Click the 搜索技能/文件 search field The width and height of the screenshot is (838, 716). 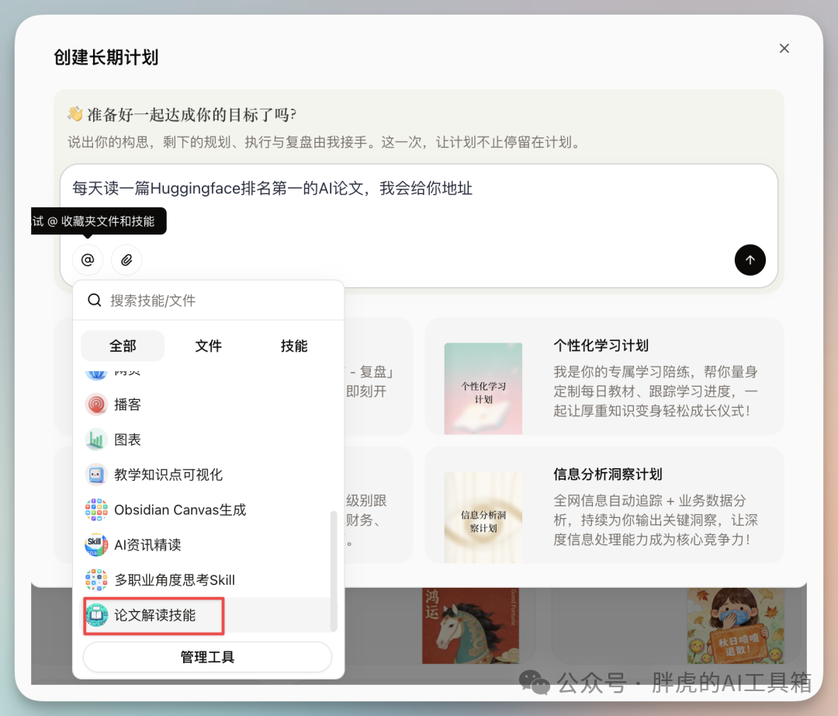[x=217, y=301]
